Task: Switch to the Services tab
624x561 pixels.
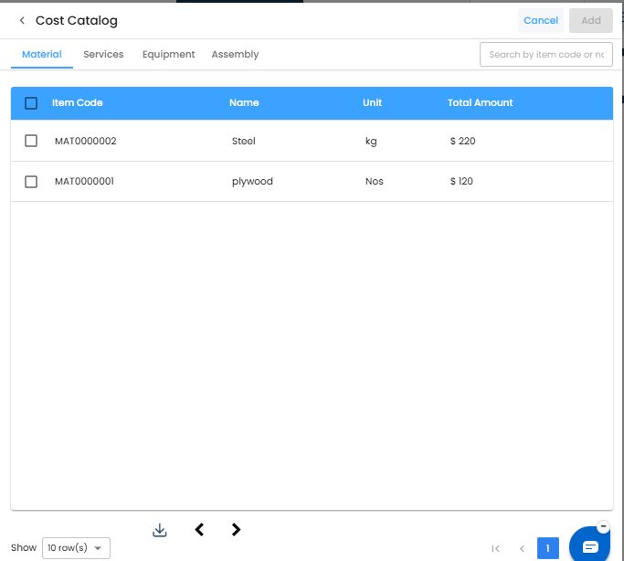Action: point(103,55)
